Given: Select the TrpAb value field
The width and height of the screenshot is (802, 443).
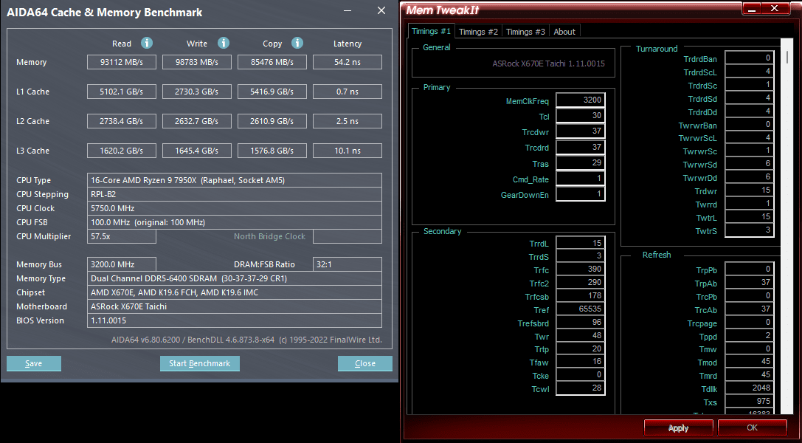Looking at the screenshot, I should pos(750,282).
